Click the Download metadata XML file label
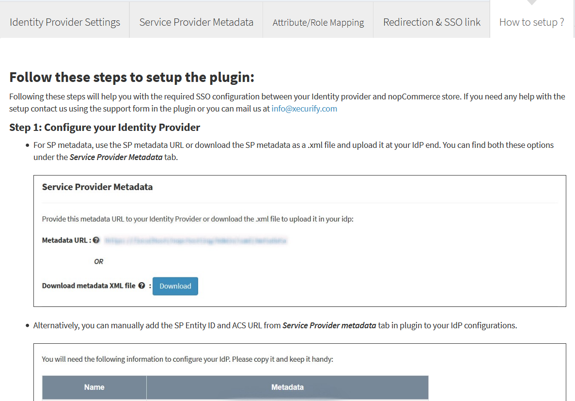The width and height of the screenshot is (575, 401). 89,286
